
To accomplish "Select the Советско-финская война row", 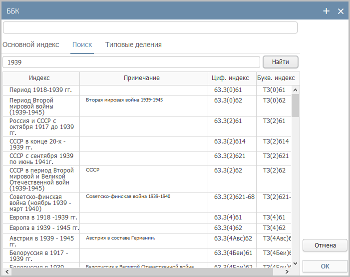I will coord(41,202).
